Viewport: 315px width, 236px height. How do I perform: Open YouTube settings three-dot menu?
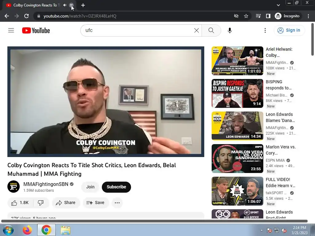[x=265, y=30]
